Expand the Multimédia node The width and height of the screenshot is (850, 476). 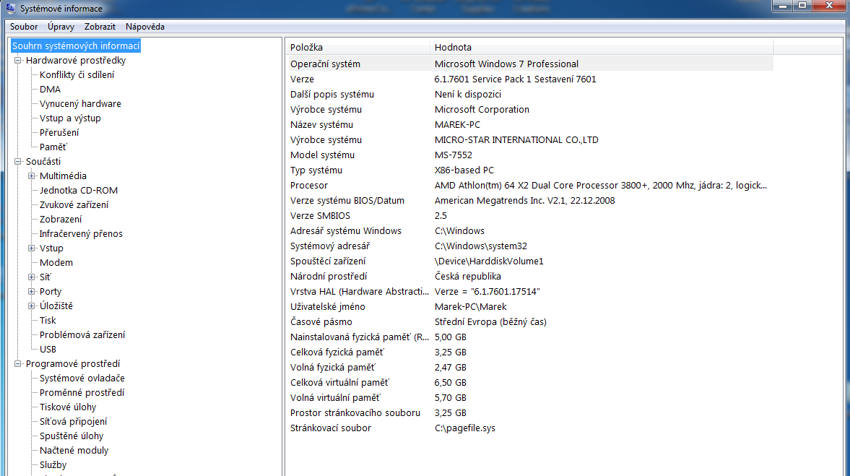click(x=32, y=176)
